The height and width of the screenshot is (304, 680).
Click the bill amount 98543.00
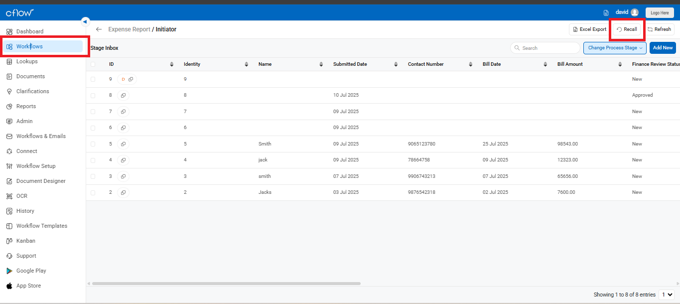tap(567, 144)
